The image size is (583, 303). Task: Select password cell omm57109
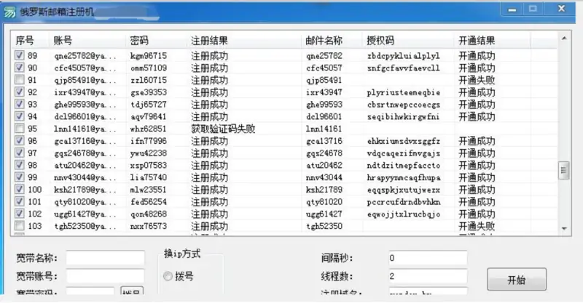click(149, 68)
